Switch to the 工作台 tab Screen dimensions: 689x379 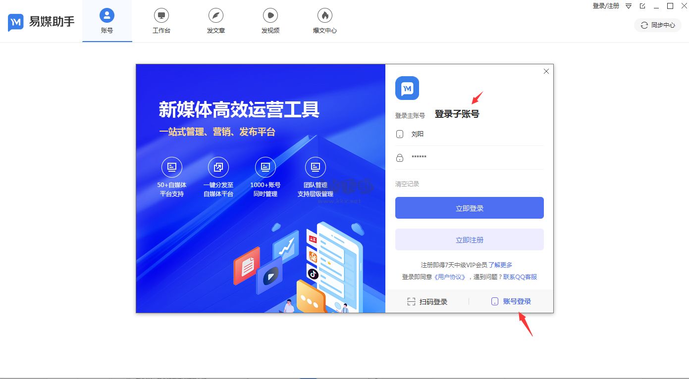coord(161,21)
